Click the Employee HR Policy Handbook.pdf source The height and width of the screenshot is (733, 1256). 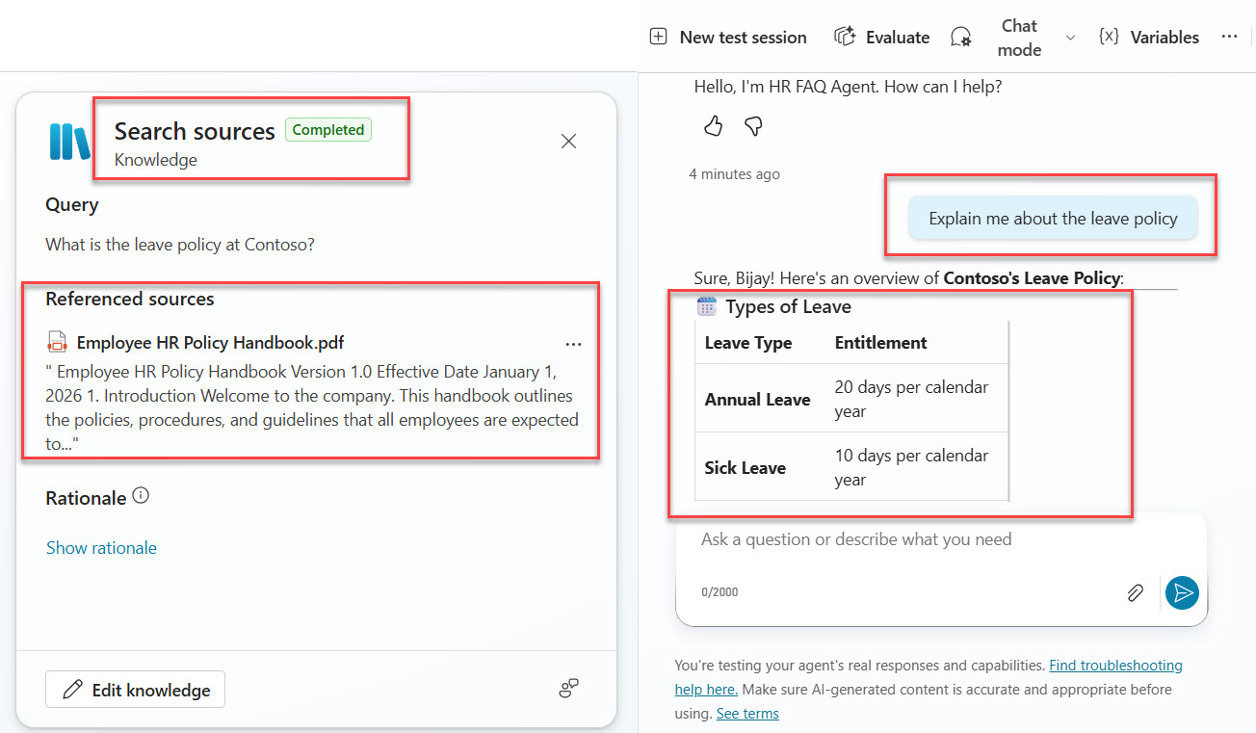pos(210,342)
